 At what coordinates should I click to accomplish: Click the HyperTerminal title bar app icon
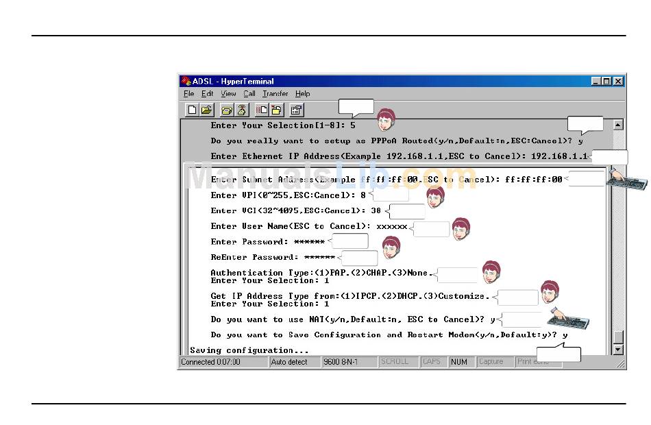click(186, 81)
